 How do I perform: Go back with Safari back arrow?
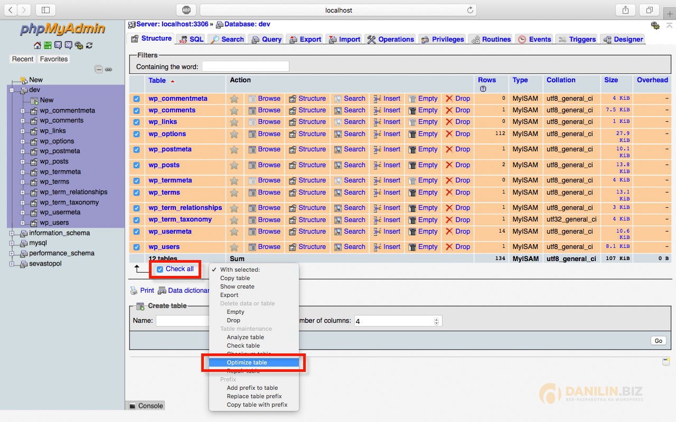coord(10,10)
